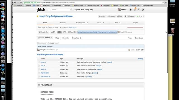Viewport: 179px width, 100px height.
Task: Click Explore in the GitHub header
Action: click(77, 10)
